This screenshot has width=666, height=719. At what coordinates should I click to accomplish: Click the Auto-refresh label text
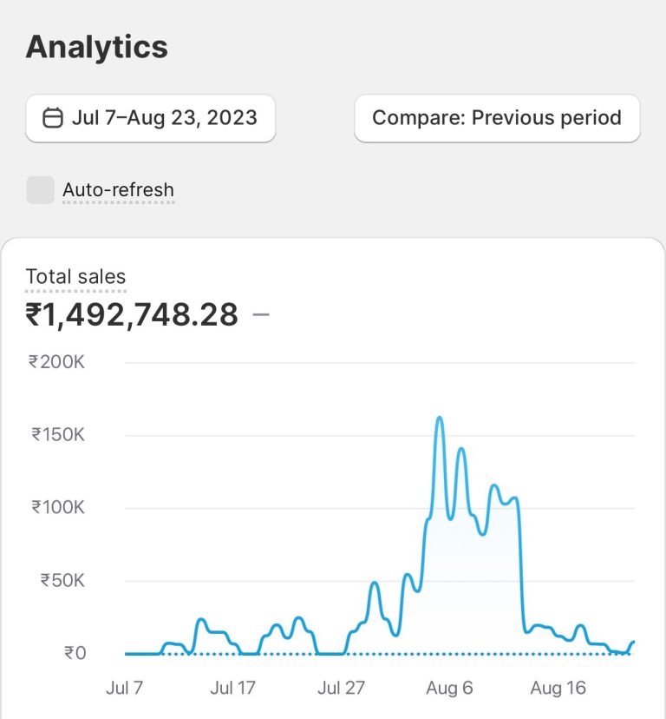click(118, 189)
